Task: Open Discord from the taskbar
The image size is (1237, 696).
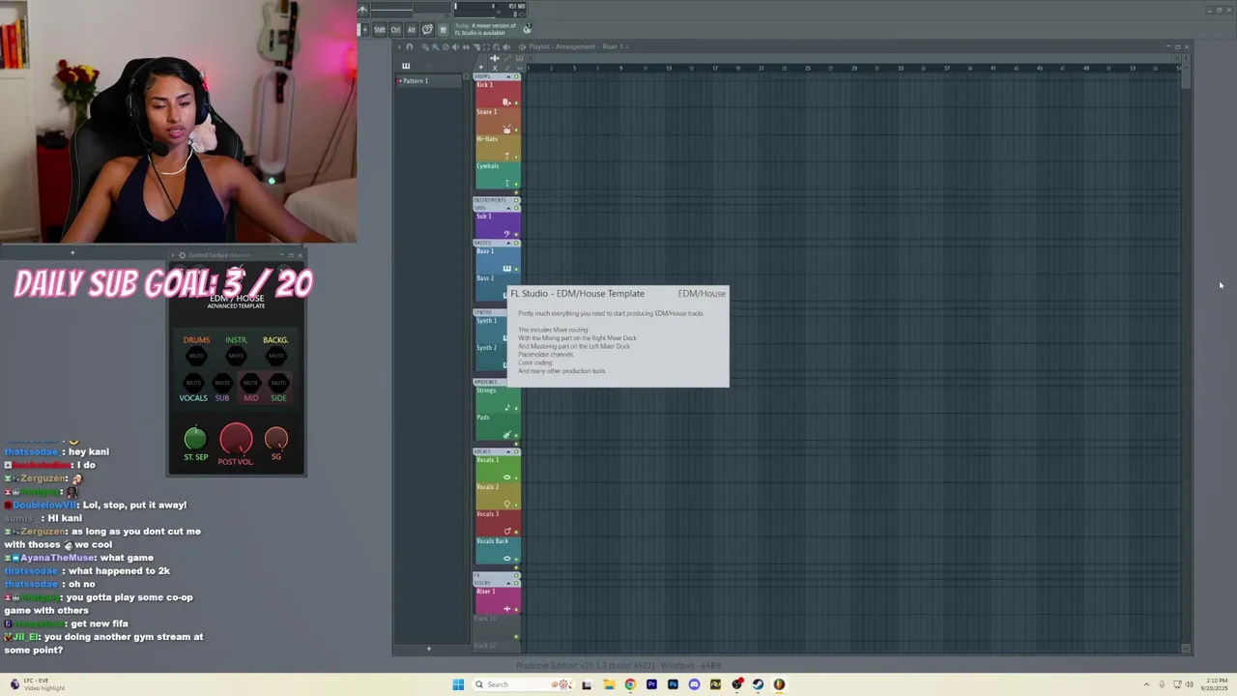Action: pos(694,684)
